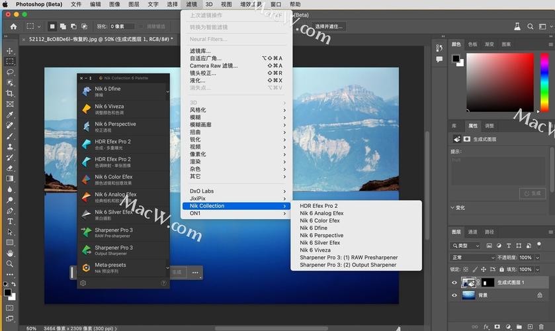Screen dimensions: 555x331
Task: Open blend mode 正常 dropdown
Action: click(x=472, y=258)
